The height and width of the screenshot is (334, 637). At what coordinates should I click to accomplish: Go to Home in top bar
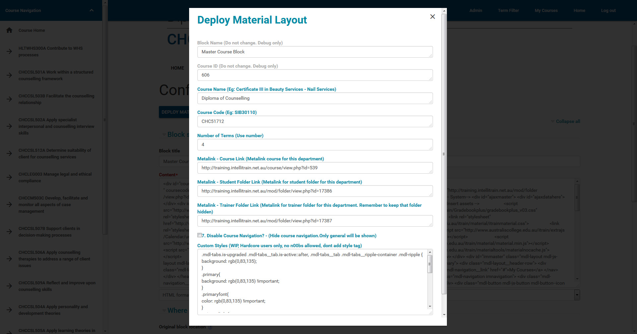(x=579, y=10)
